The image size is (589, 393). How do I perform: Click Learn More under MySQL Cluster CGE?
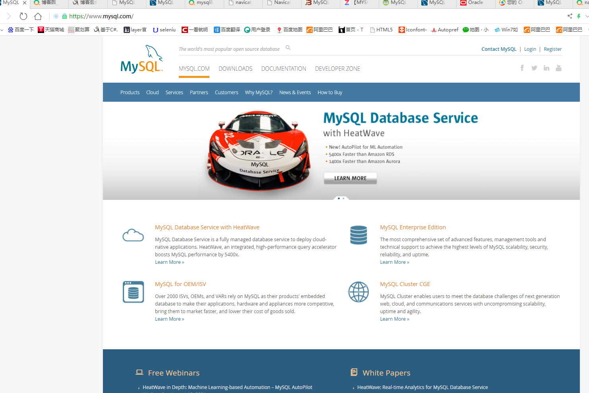[x=394, y=319]
